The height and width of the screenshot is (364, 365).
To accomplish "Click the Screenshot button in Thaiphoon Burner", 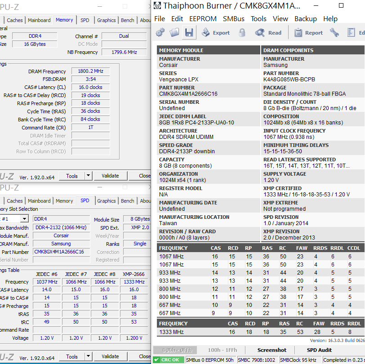I will pos(272,350).
